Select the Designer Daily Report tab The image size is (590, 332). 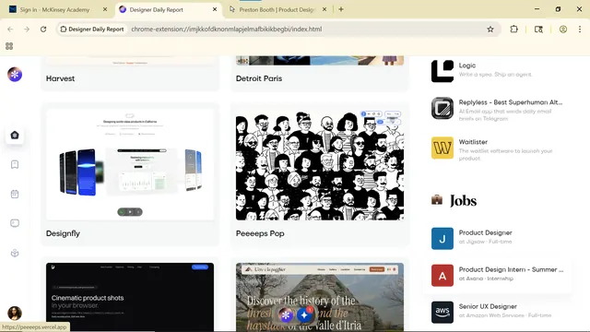point(156,9)
